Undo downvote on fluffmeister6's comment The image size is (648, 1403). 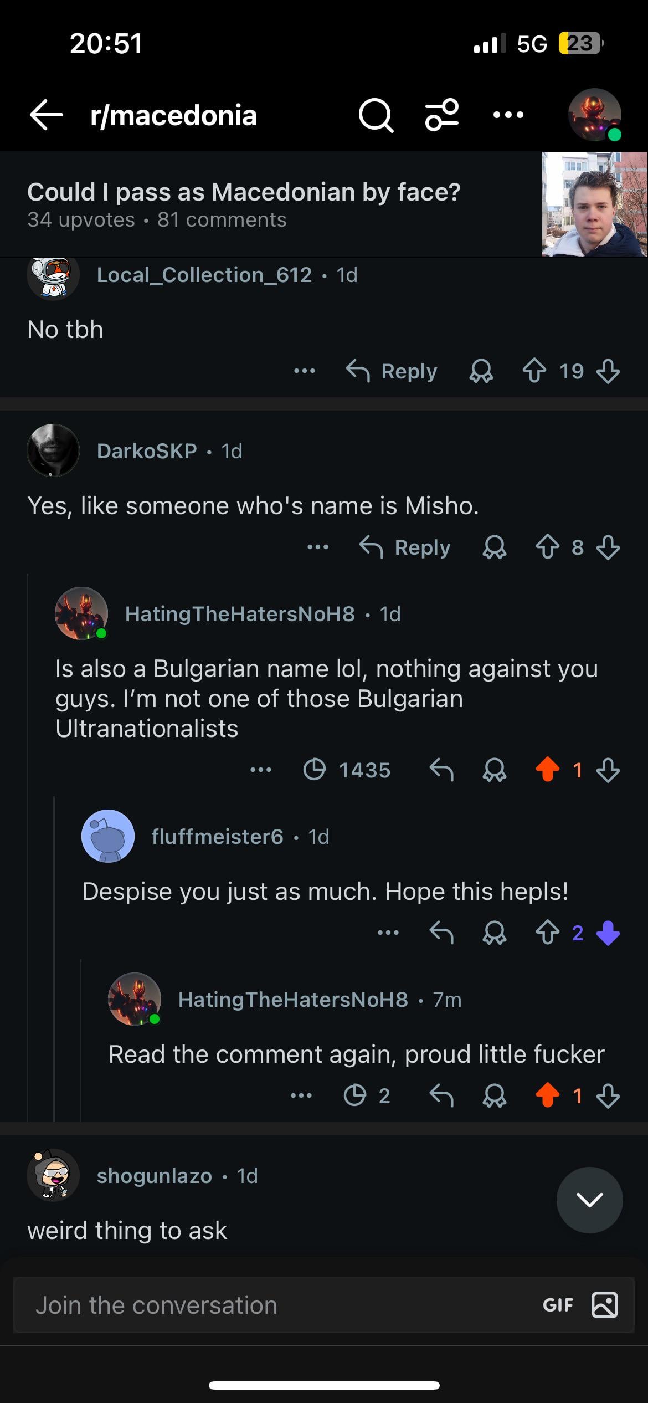608,933
